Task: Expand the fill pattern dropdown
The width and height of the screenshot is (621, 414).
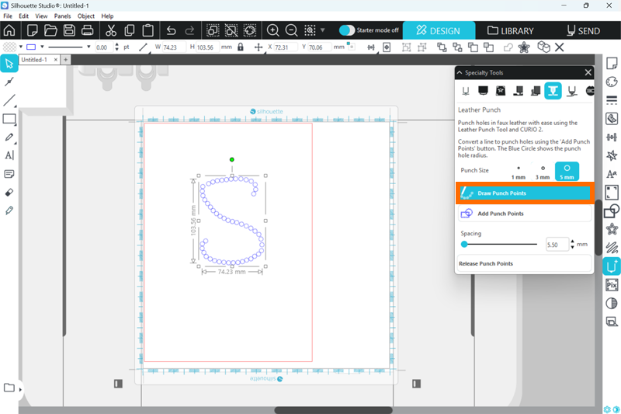Action: tap(20, 47)
